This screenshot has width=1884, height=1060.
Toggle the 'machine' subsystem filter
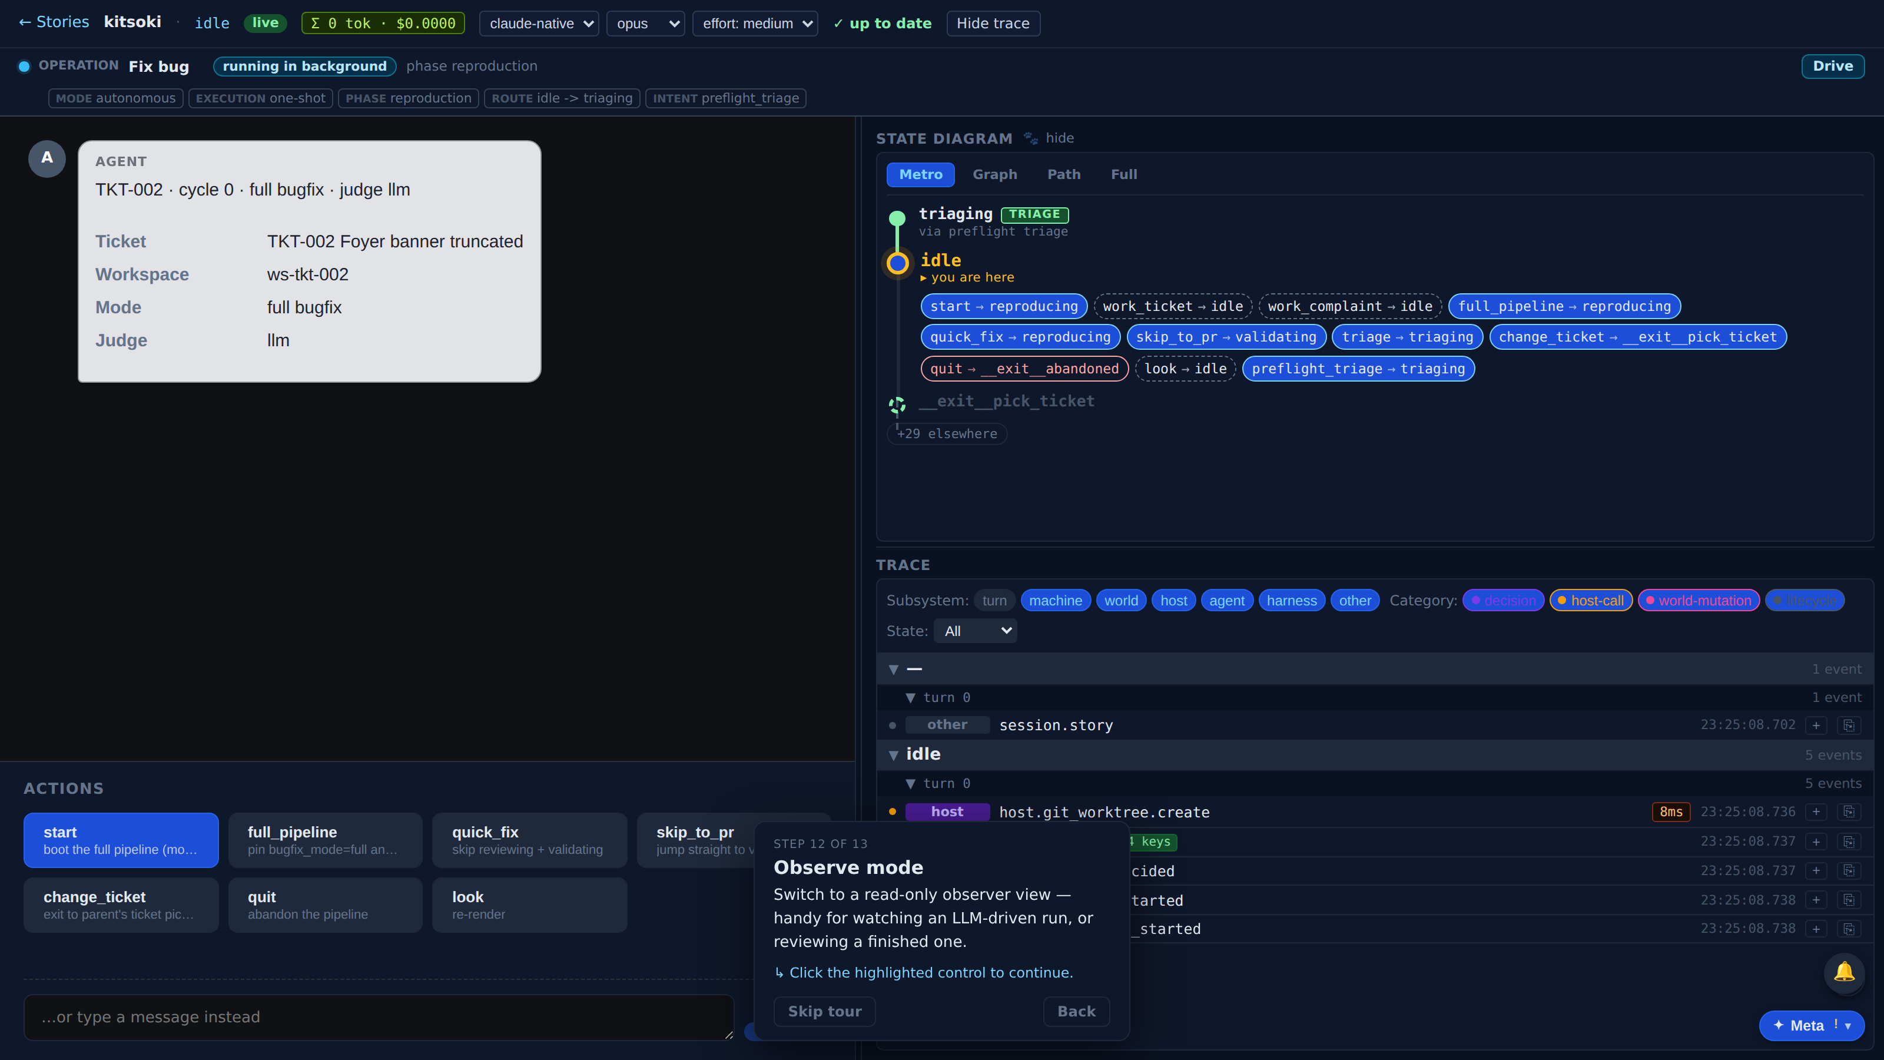coord(1056,601)
